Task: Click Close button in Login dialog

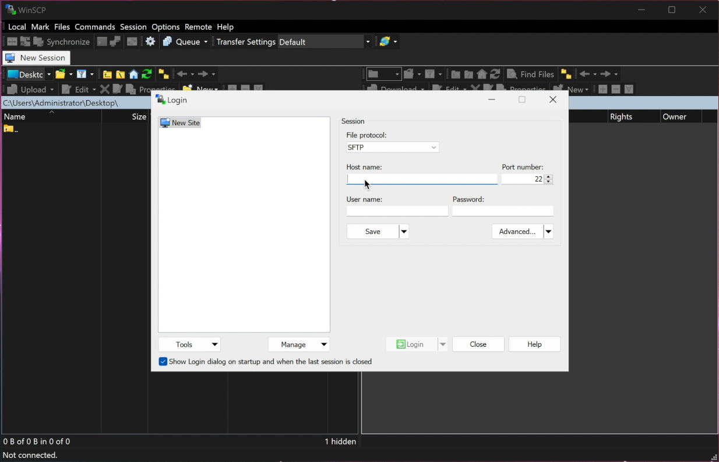Action: tap(478, 344)
